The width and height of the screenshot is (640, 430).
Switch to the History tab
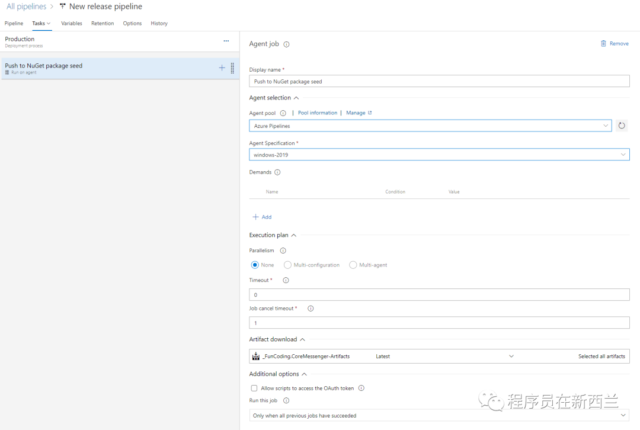(x=159, y=23)
